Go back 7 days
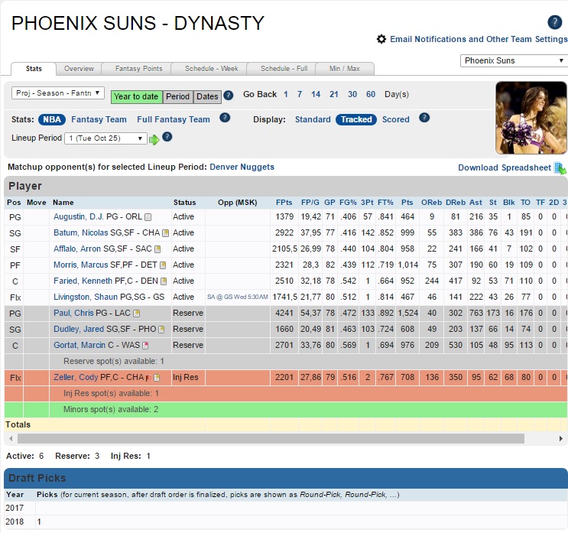Image resolution: width=568 pixels, height=533 pixels. coord(300,94)
